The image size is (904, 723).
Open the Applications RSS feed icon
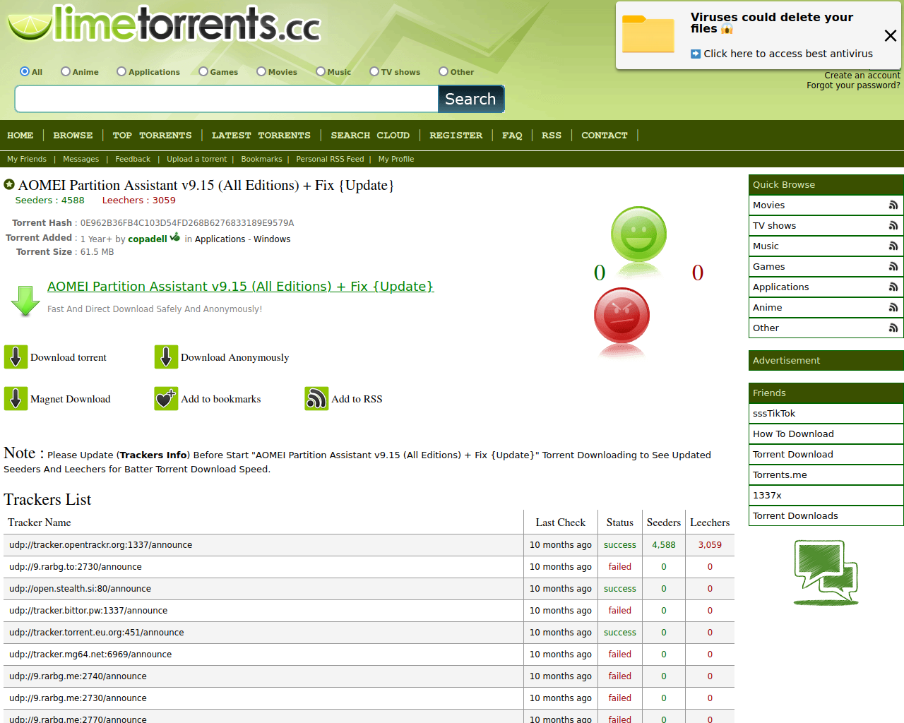click(x=893, y=287)
